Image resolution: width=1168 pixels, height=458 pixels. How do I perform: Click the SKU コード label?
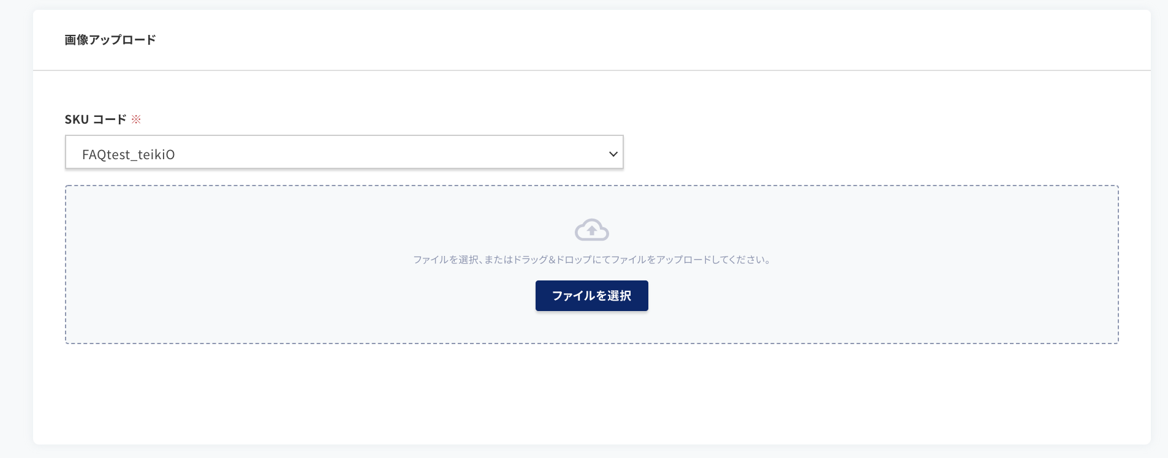pos(96,119)
